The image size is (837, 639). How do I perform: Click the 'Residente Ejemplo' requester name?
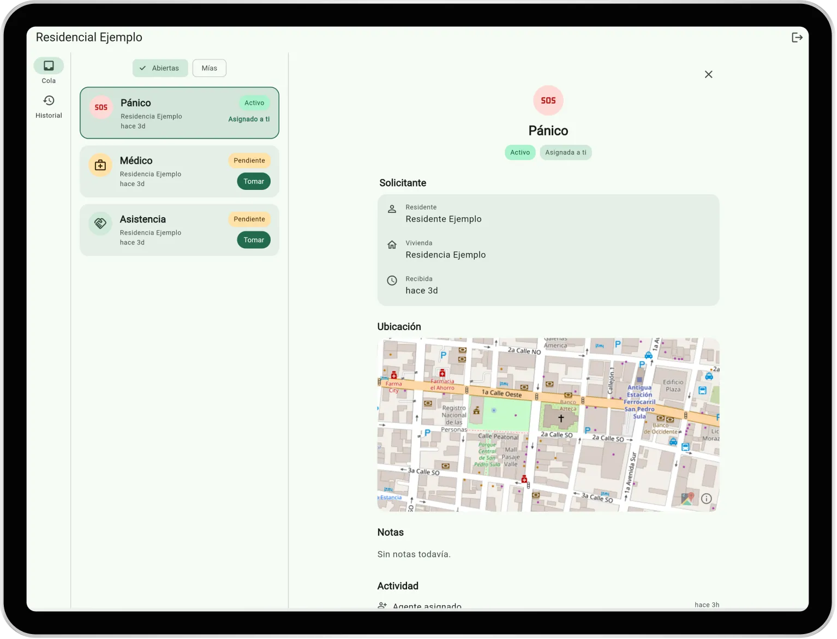444,219
